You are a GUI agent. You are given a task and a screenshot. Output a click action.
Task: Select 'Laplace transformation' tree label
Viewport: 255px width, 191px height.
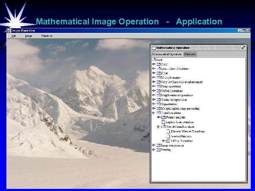pyautogui.click(x=180, y=122)
